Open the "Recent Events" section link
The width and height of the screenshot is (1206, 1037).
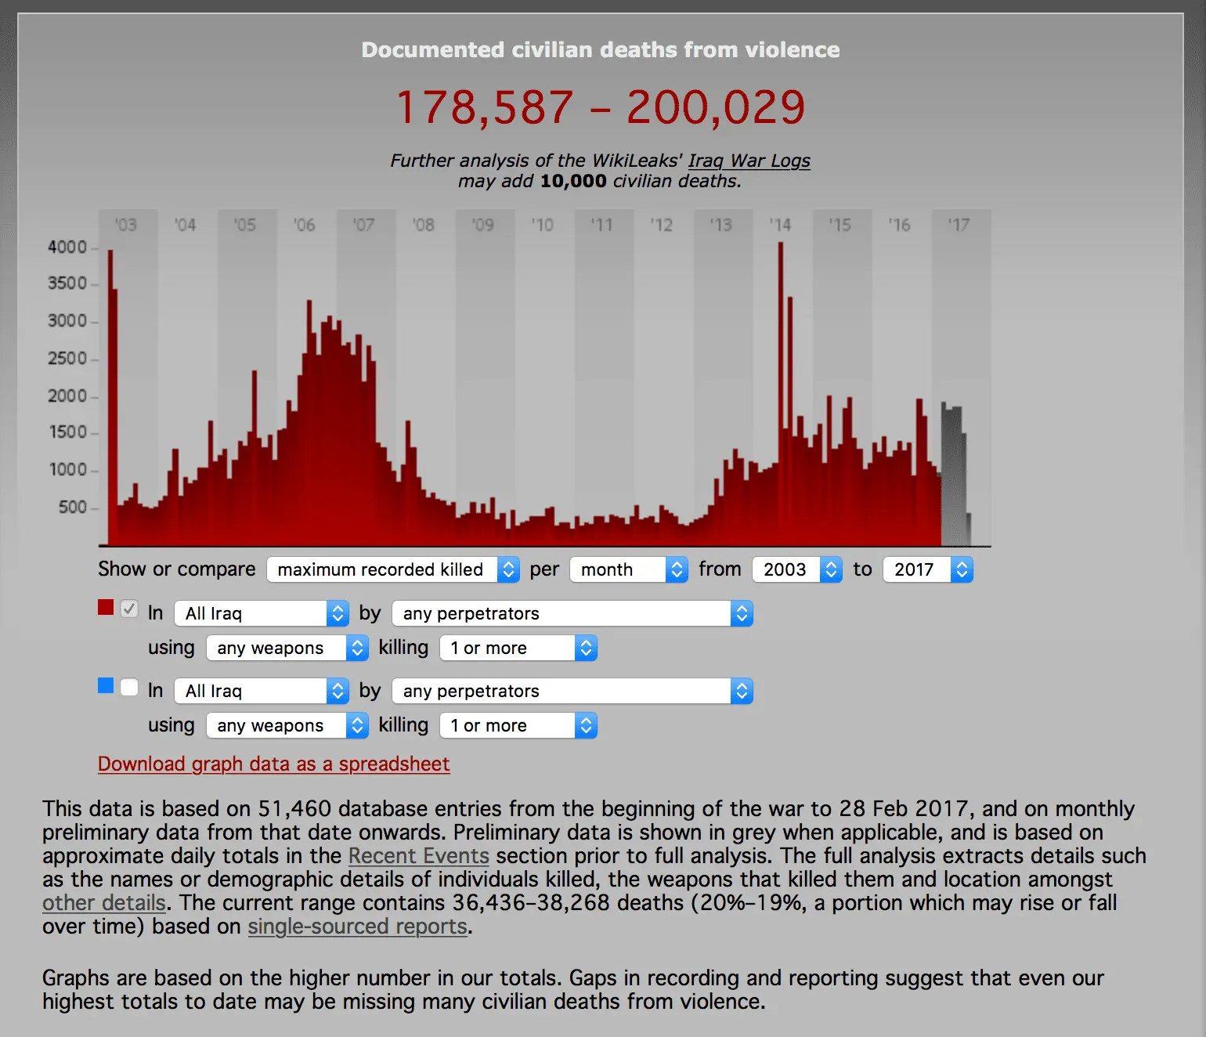point(418,856)
